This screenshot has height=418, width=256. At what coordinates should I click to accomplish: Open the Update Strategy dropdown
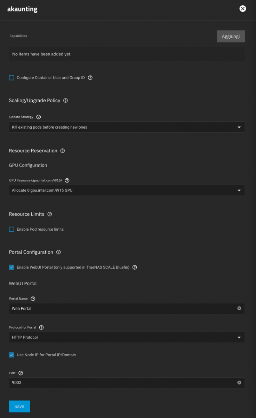(x=127, y=127)
